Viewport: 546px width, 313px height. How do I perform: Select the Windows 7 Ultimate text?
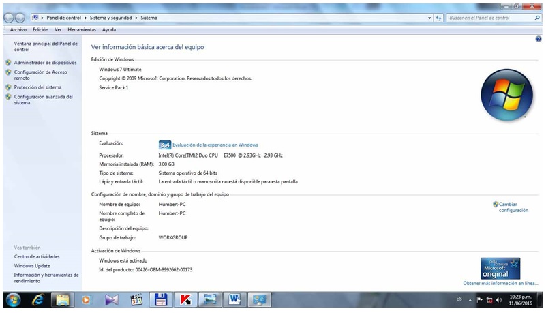(120, 70)
